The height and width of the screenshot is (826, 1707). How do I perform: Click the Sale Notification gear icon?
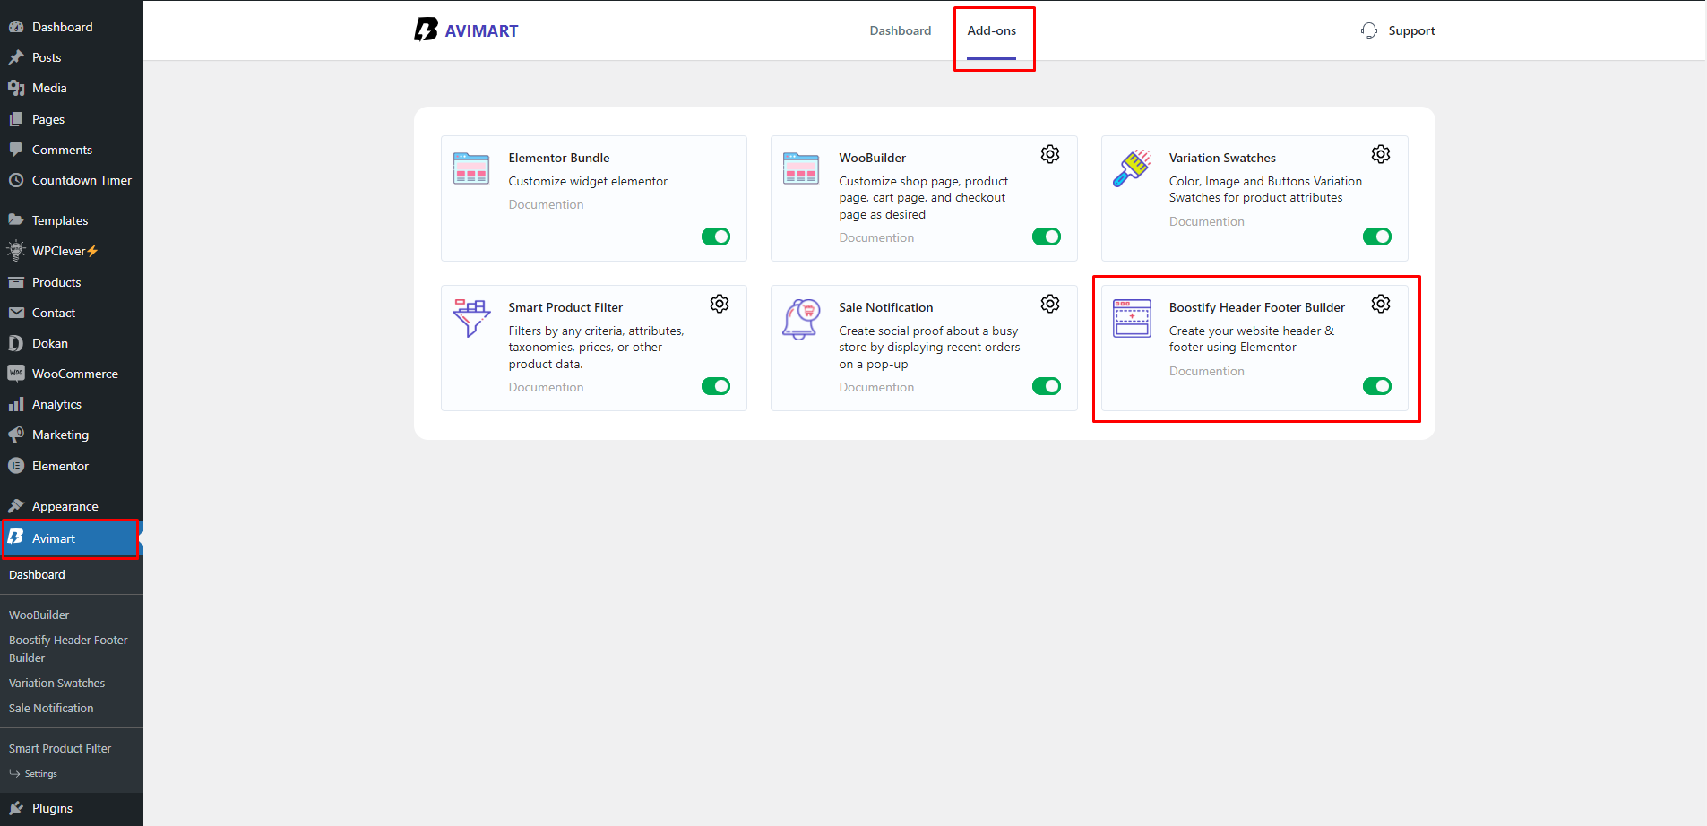(x=1049, y=303)
